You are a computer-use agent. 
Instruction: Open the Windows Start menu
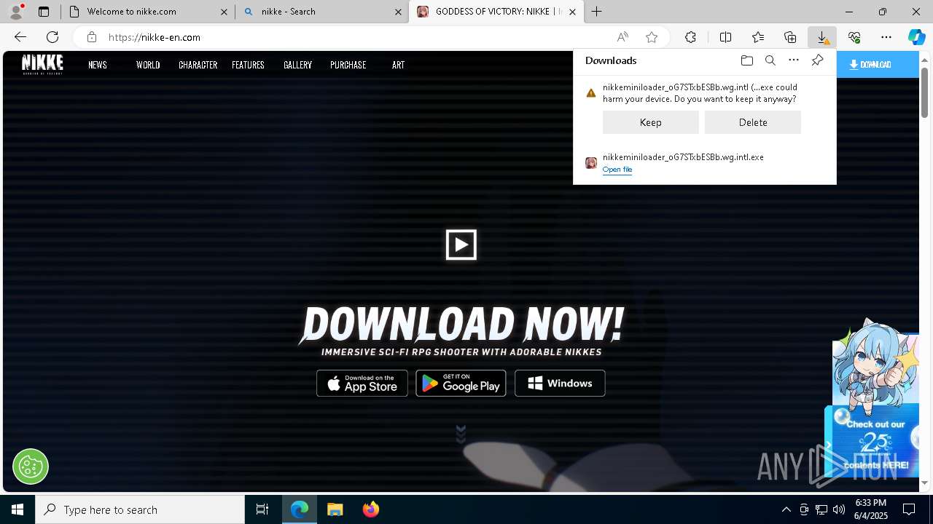(17, 509)
